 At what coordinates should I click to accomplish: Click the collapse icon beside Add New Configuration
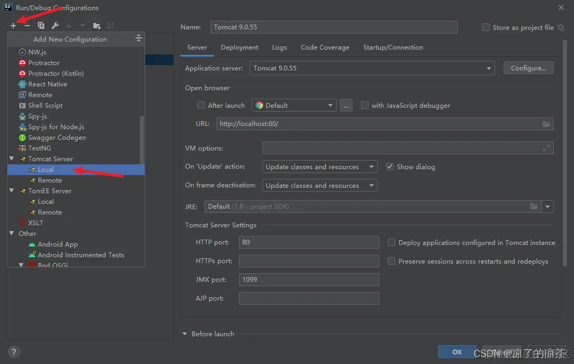138,38
